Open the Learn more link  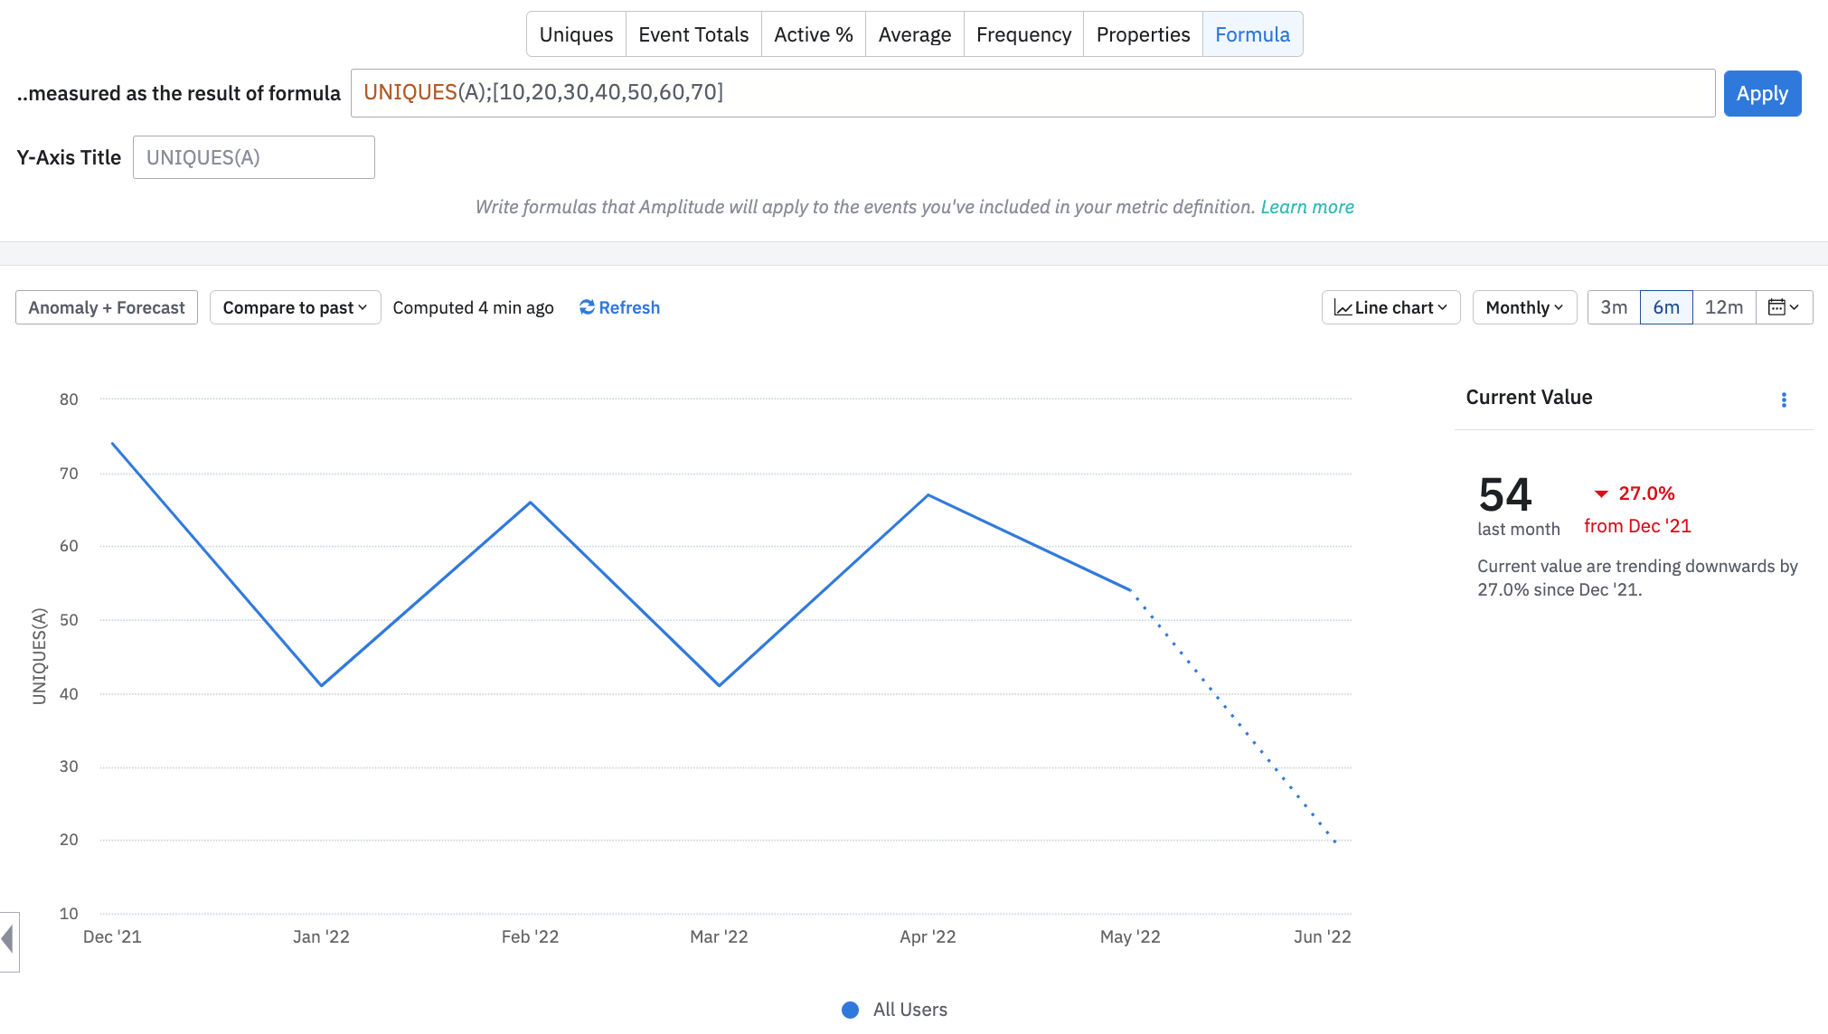click(1306, 207)
